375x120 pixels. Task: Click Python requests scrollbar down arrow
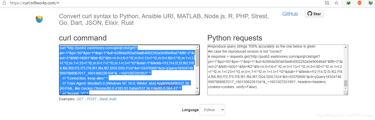coord(346,88)
